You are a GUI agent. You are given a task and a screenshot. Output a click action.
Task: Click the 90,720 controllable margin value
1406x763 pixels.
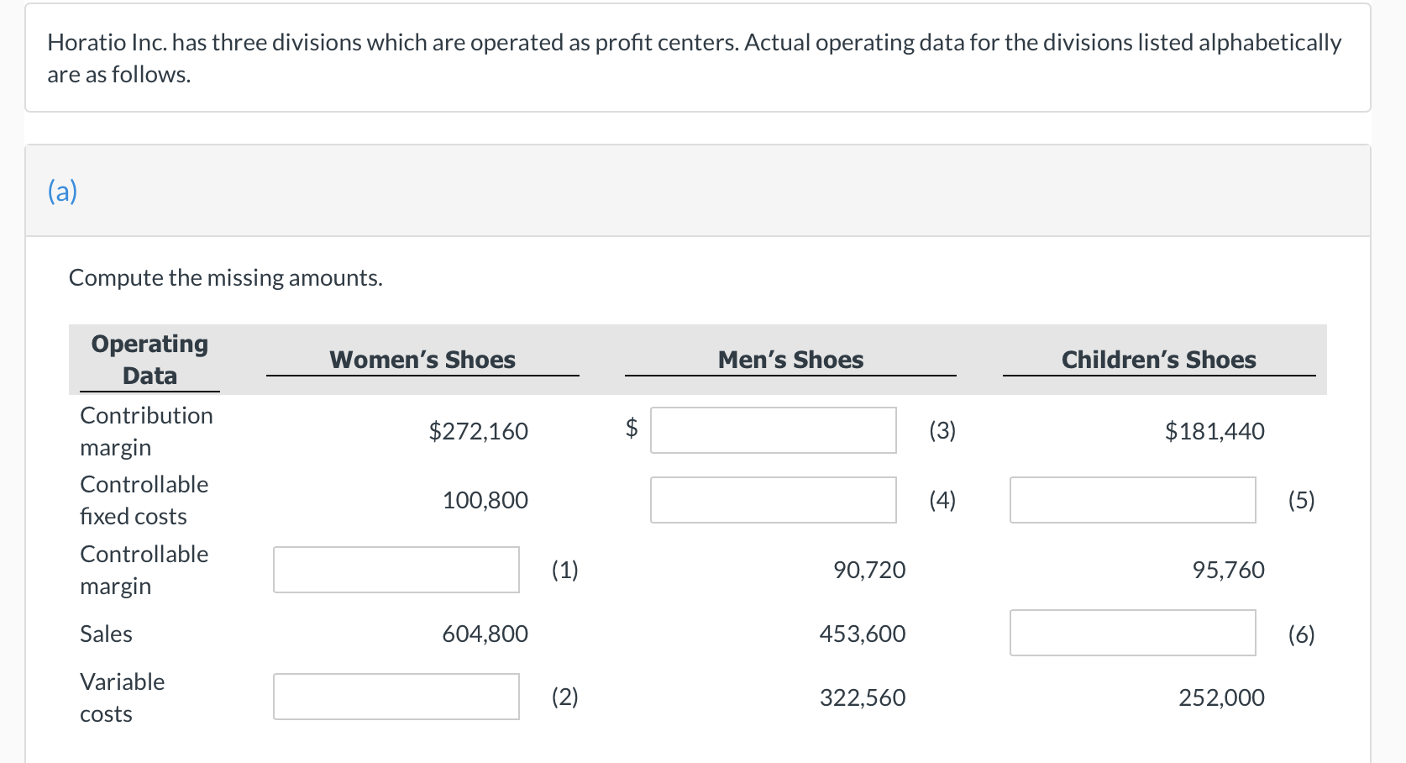[x=869, y=570]
